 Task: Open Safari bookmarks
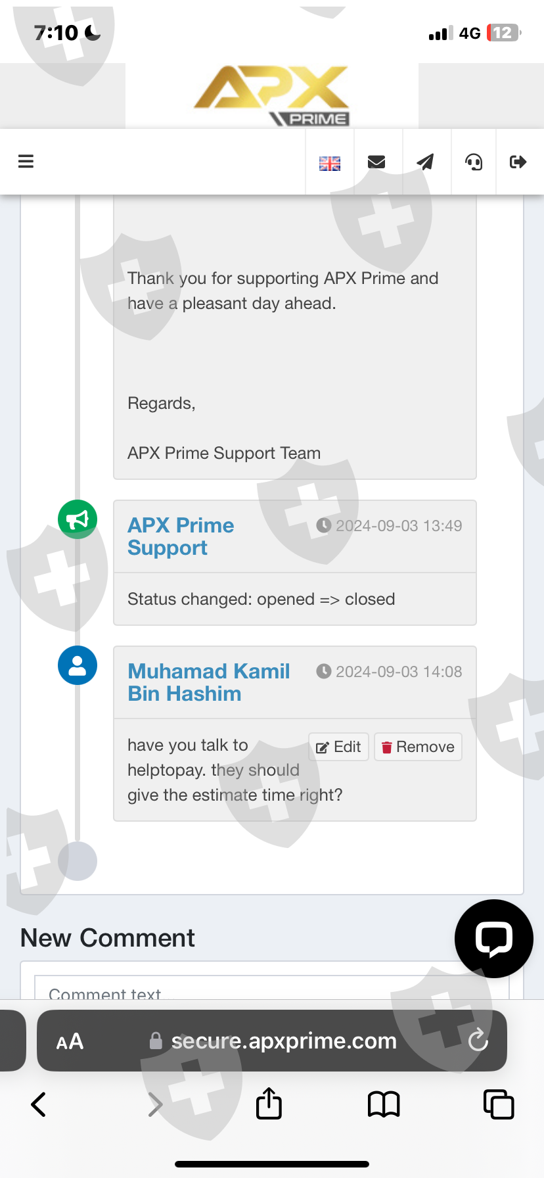(x=384, y=1104)
